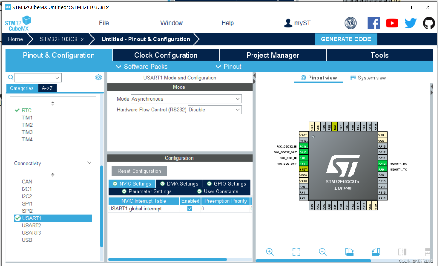The image size is (438, 266).
Task: Go to Home breadcrumb
Action: tap(15, 39)
